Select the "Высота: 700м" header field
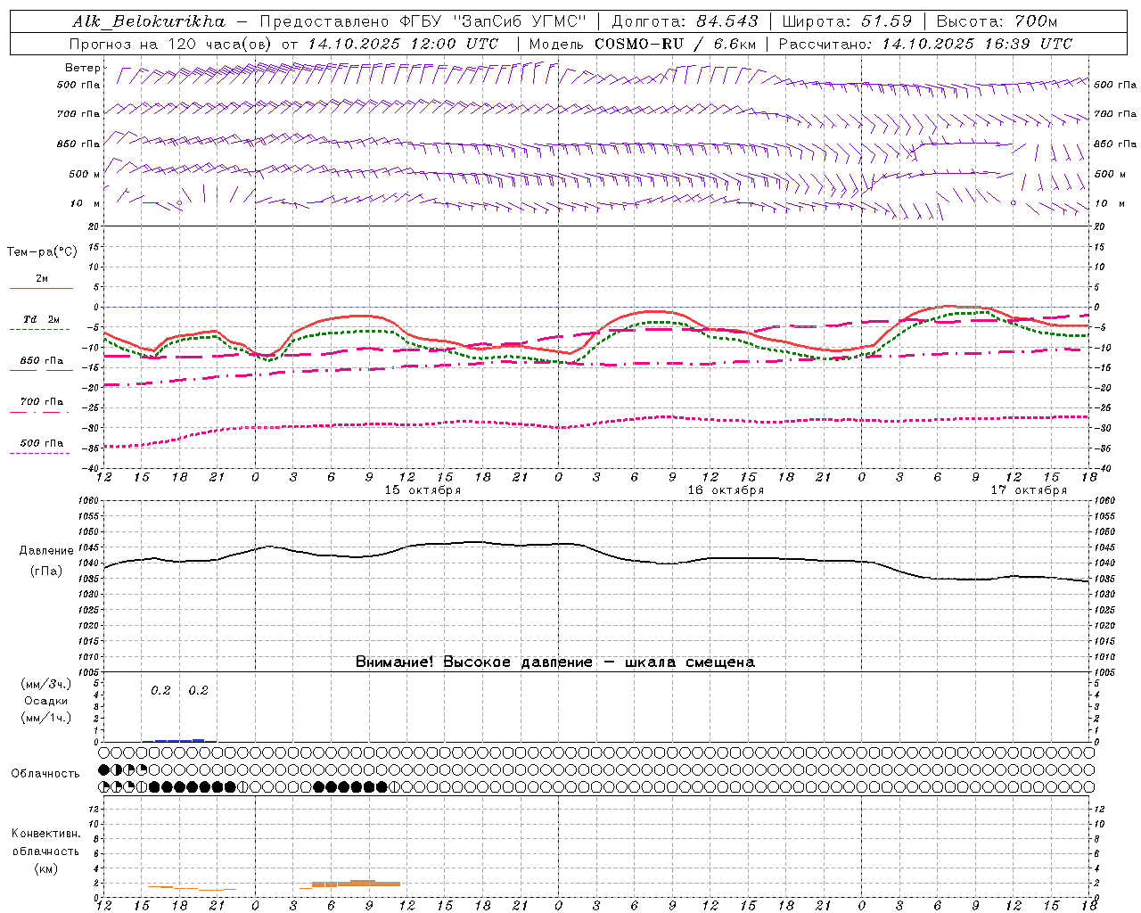Viewport: 1141px width, 913px height. (997, 21)
